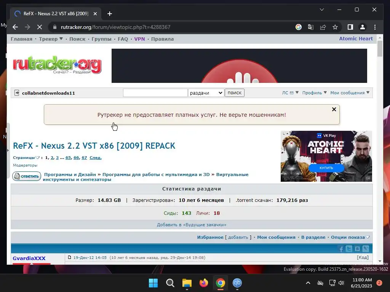This screenshot has height=292, width=390.
Task: Go back with the browser back arrow
Action: click(x=15, y=27)
